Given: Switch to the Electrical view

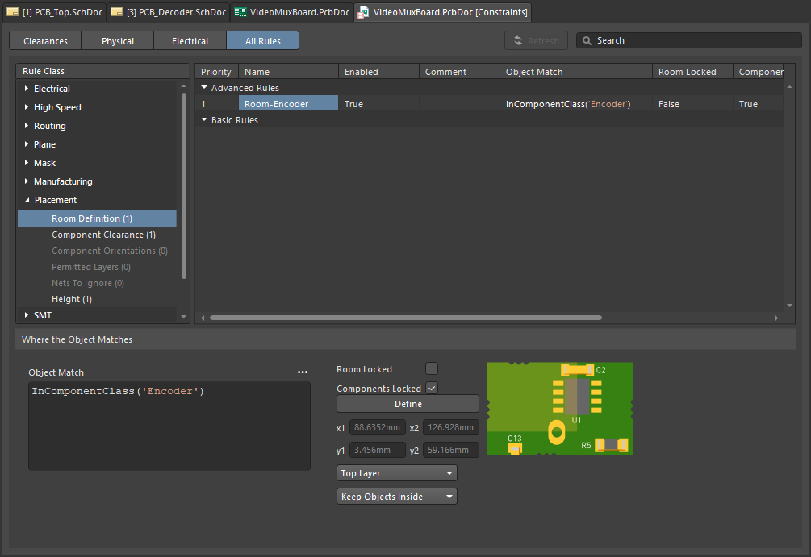Looking at the screenshot, I should (x=190, y=41).
